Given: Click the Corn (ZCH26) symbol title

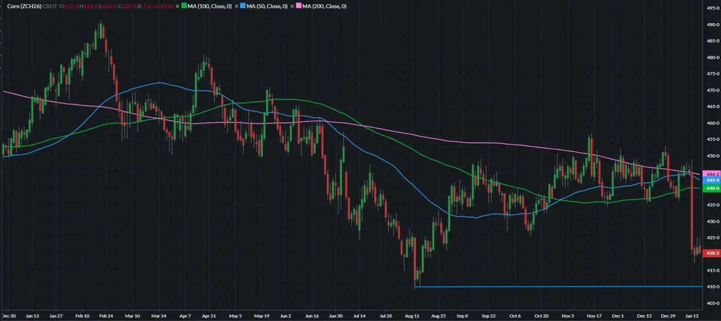Looking at the screenshot, I should tap(25, 6).
